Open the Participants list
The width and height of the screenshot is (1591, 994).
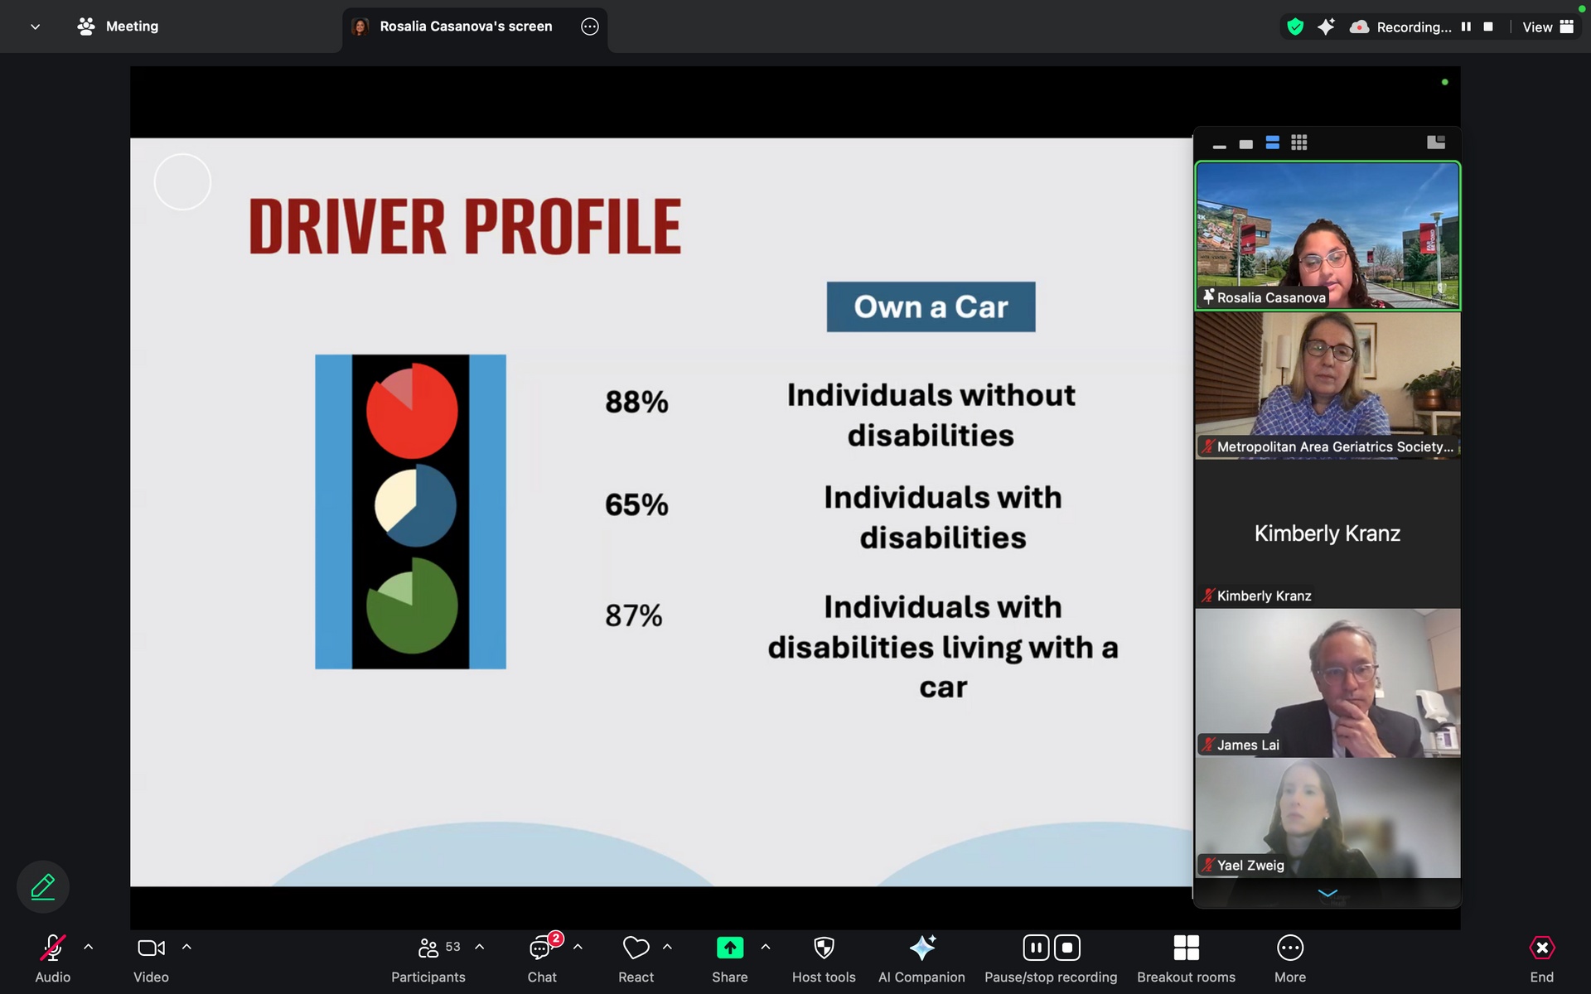click(x=428, y=958)
